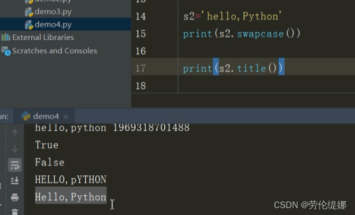Select demo4.py in the project tree
The width and height of the screenshot is (355, 215).
coord(53,24)
